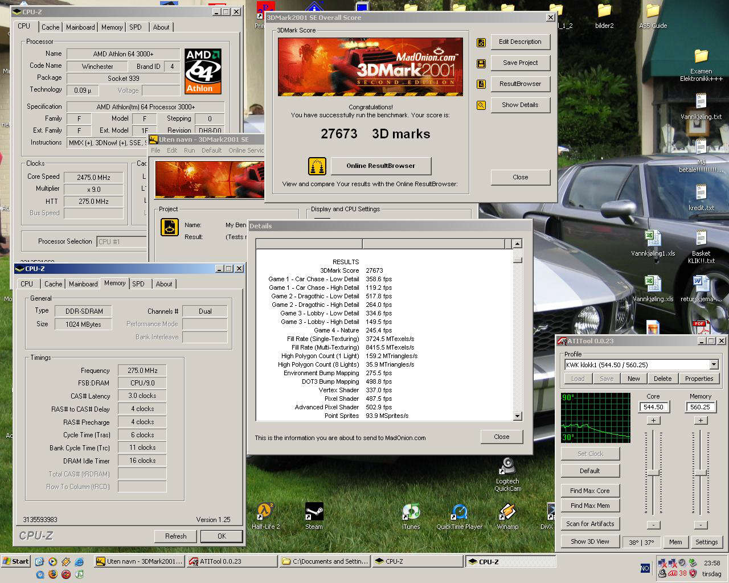Click the ResultBrowser document icon
The width and height of the screenshot is (729, 583).
pos(481,84)
